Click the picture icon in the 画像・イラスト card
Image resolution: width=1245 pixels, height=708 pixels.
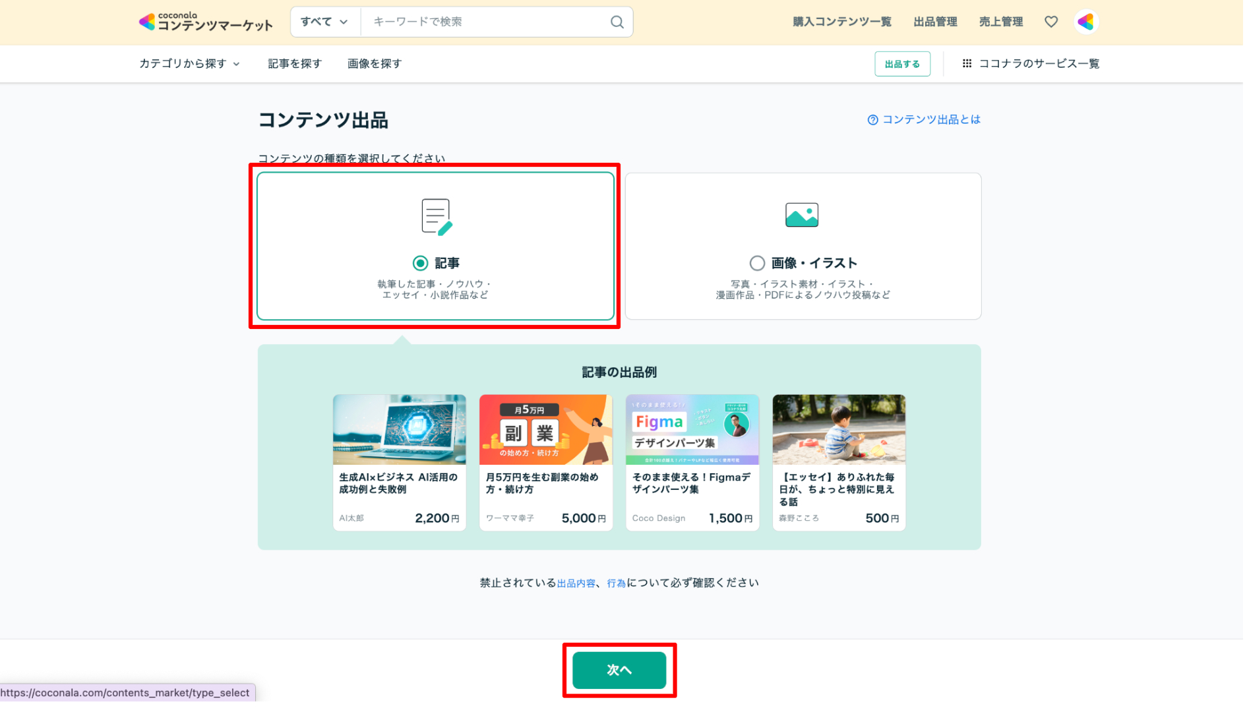802,216
